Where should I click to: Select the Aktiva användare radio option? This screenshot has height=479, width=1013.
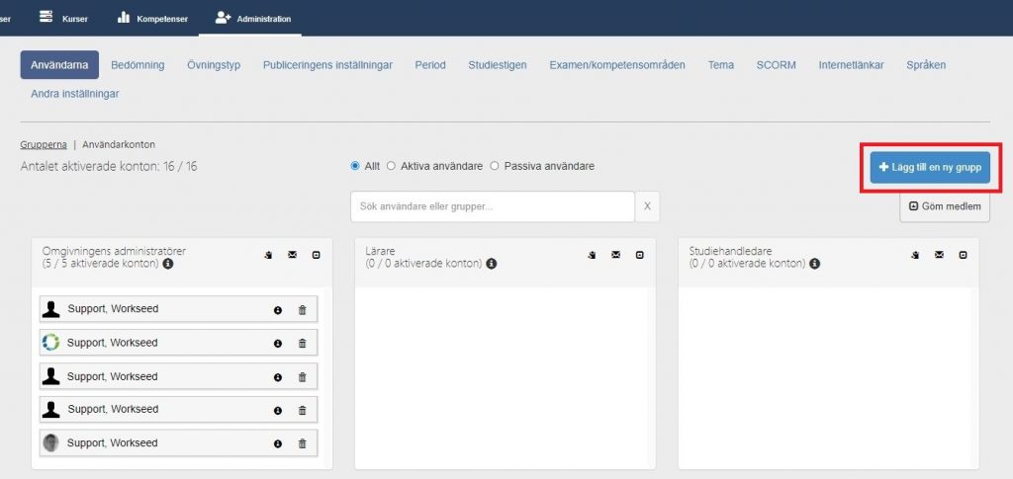coord(392,166)
